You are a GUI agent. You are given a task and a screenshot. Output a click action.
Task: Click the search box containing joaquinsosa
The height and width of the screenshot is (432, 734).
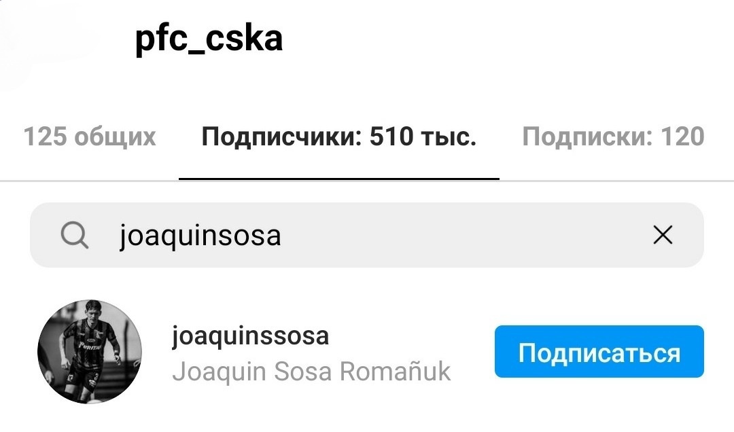367,235
